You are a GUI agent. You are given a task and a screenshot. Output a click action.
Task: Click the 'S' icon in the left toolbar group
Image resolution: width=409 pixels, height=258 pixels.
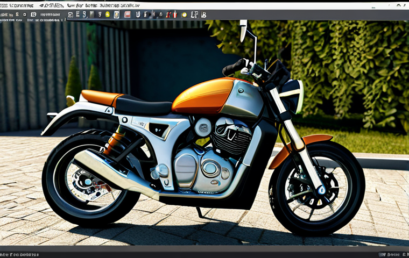[17, 14]
